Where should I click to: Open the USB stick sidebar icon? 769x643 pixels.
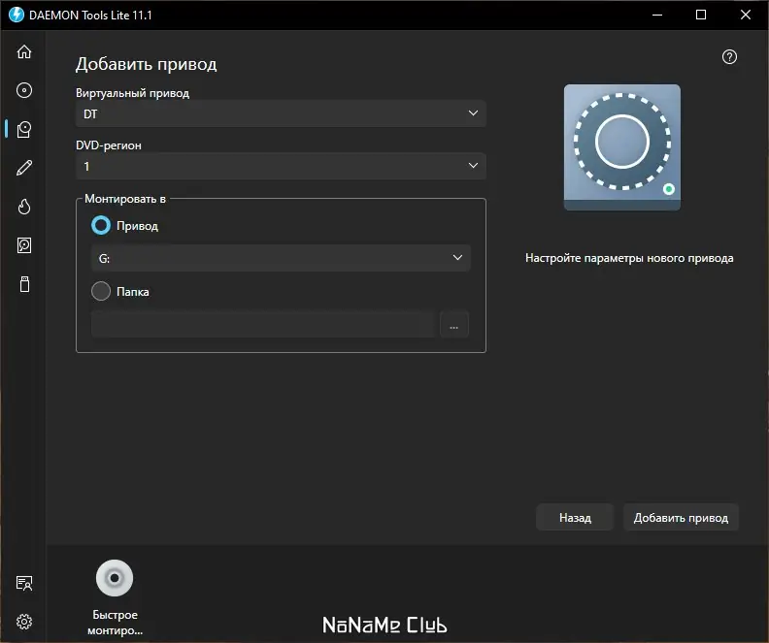coord(24,284)
